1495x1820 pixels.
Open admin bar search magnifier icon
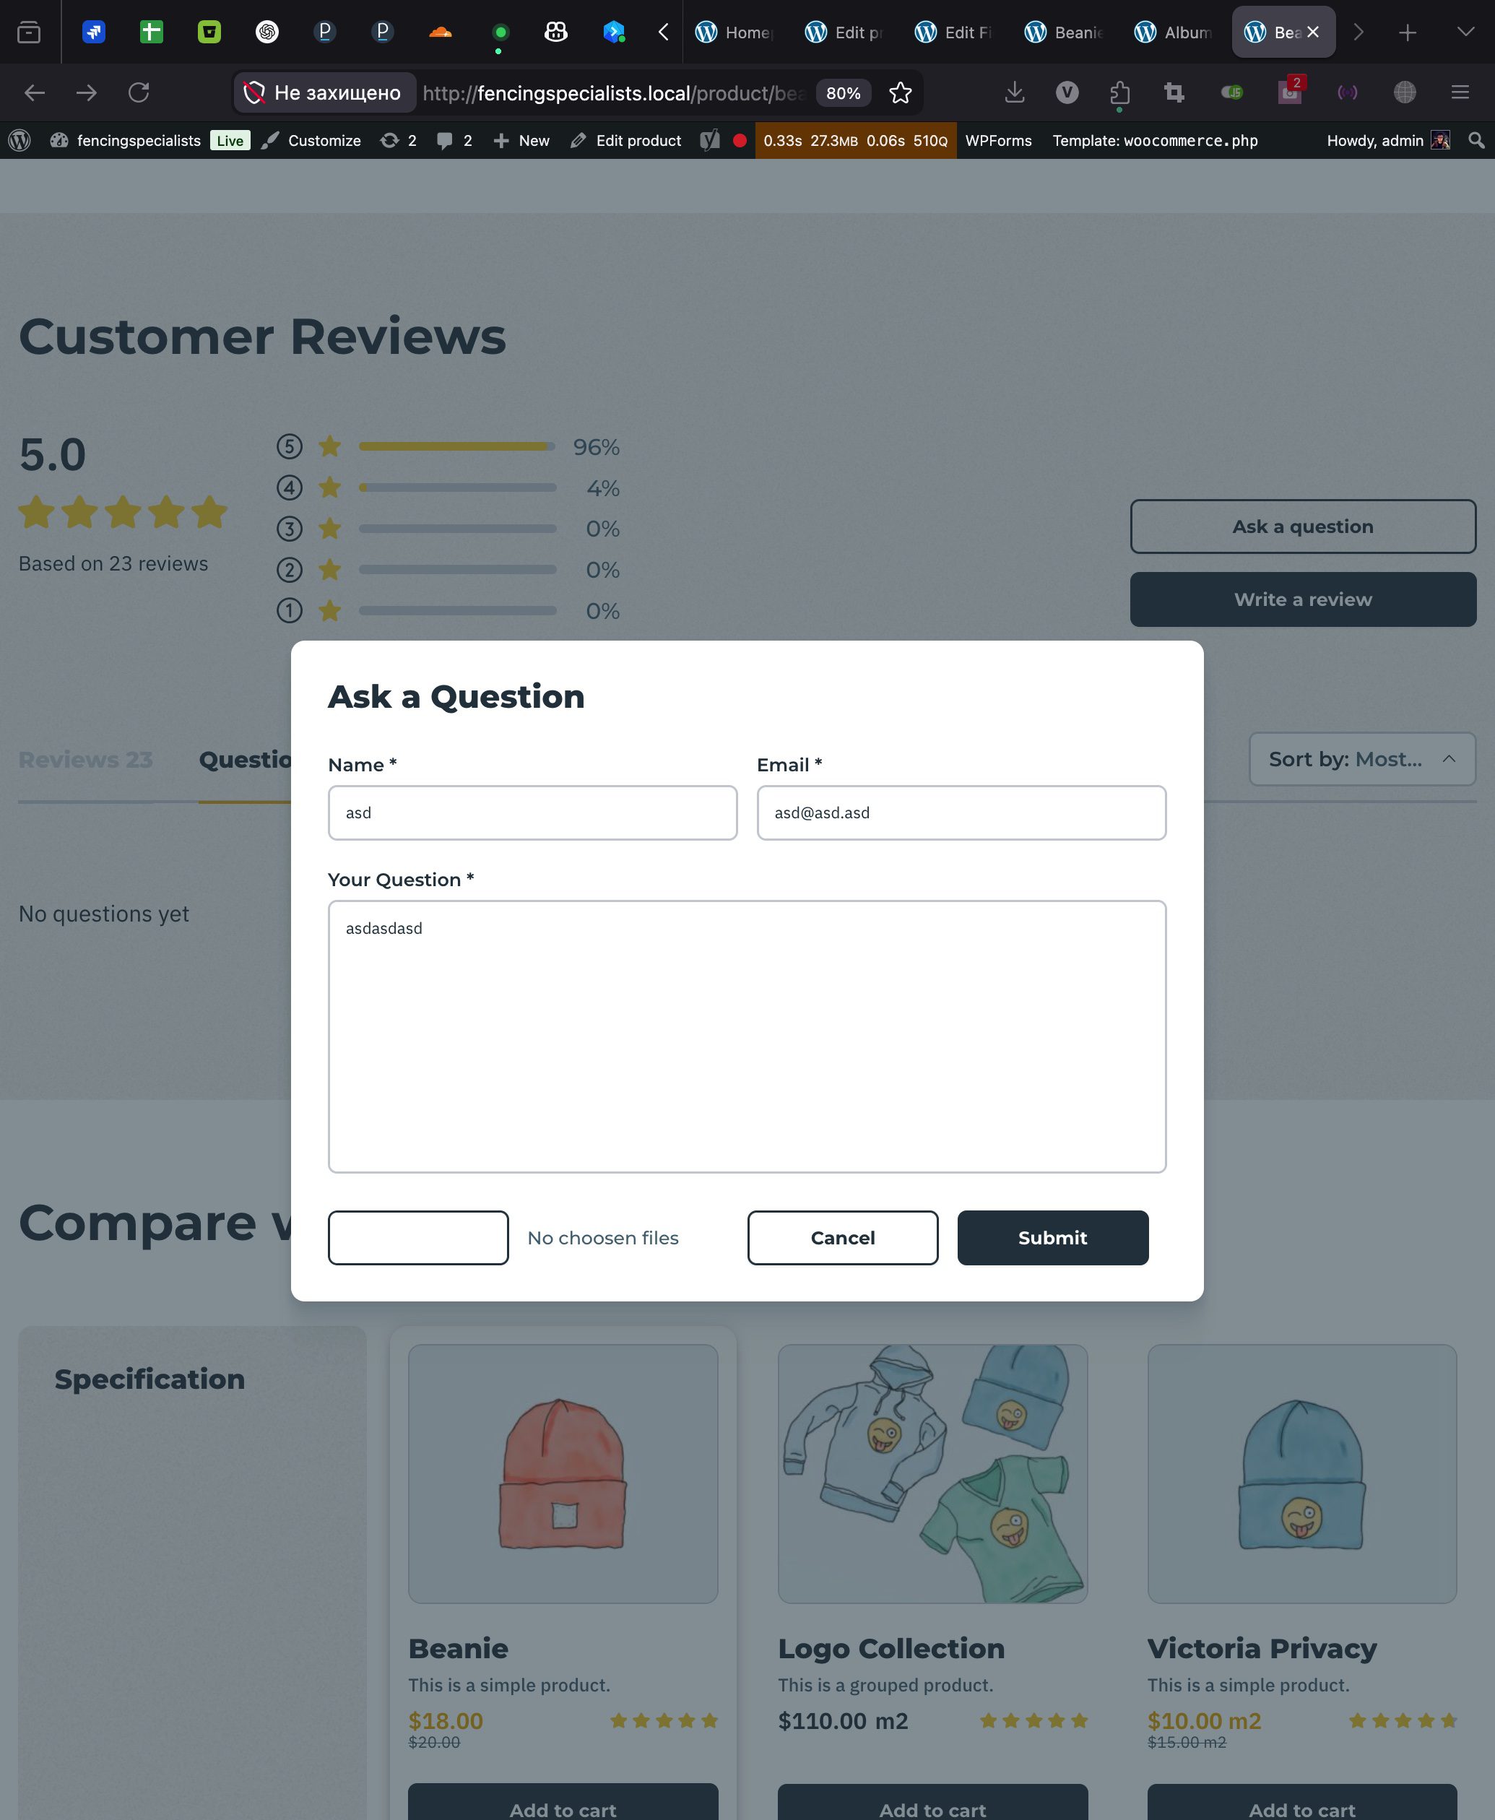click(x=1476, y=140)
